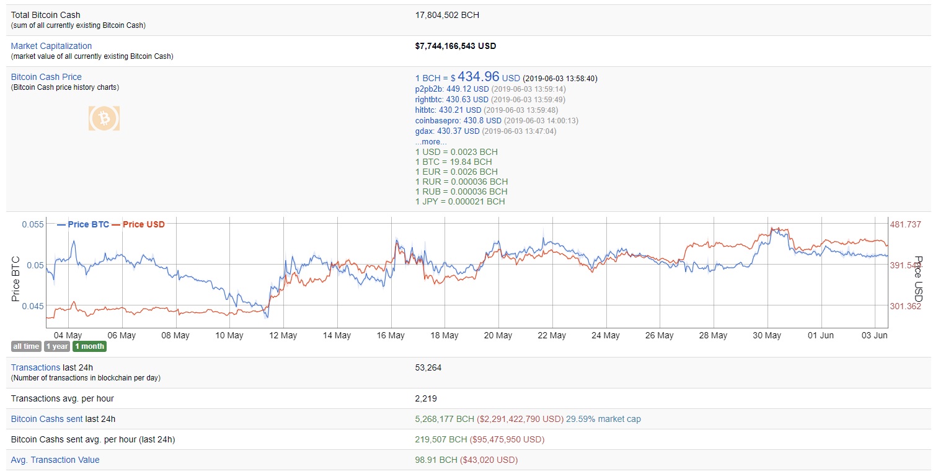
Task: Open the Bitcoin Cash Price link
Action: tap(46, 77)
